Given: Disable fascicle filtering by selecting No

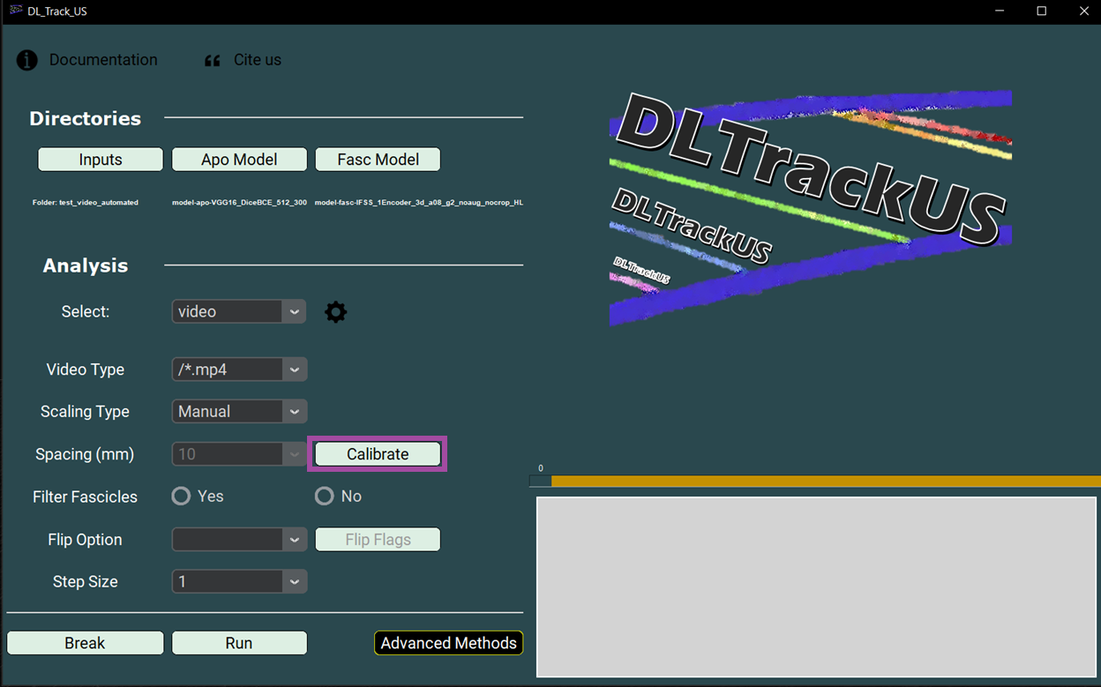Looking at the screenshot, I should point(324,496).
